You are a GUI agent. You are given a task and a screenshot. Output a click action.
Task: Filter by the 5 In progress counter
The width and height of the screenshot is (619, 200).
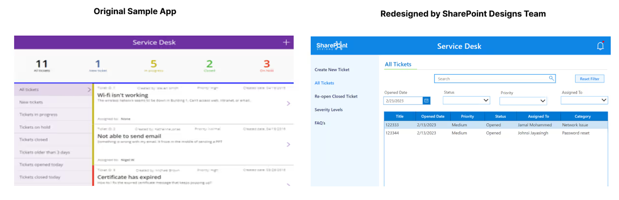[154, 65]
